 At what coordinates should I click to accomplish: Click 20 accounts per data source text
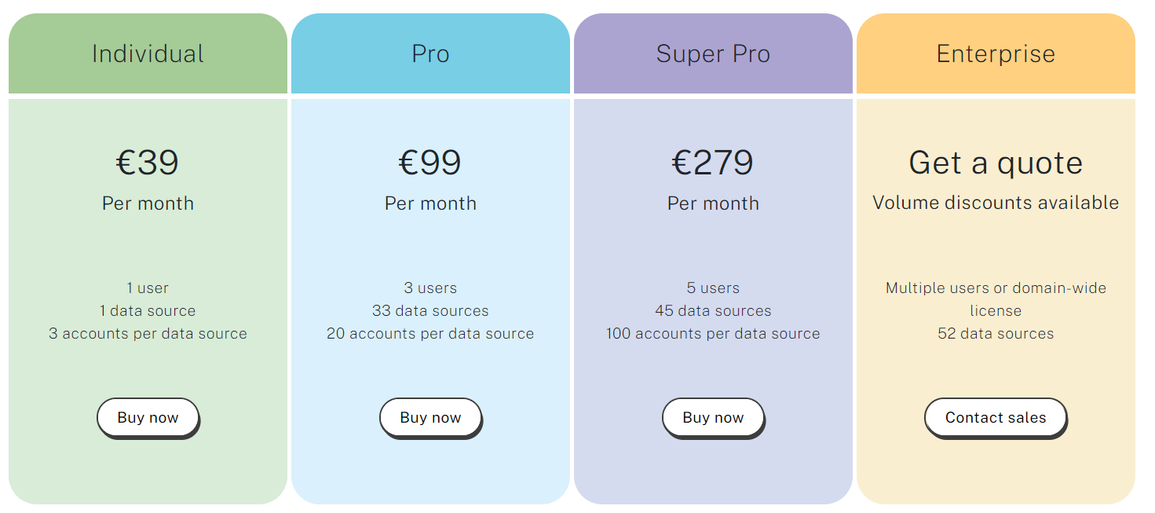coord(430,334)
